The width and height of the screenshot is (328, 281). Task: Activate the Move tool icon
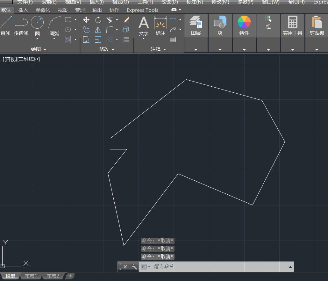point(86,20)
